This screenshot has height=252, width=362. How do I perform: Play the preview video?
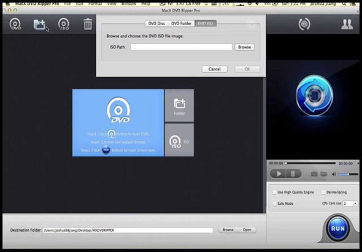pos(278,174)
